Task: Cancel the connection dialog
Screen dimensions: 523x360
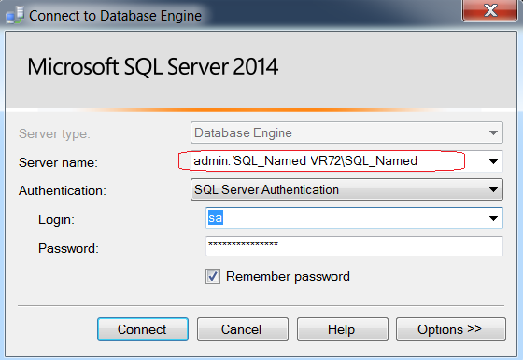Action: pyautogui.click(x=243, y=329)
